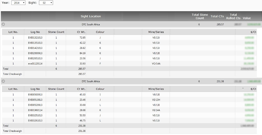The width and height of the screenshot is (262, 135).
Task: Select log entry EVE01321013
Action: 35,37
